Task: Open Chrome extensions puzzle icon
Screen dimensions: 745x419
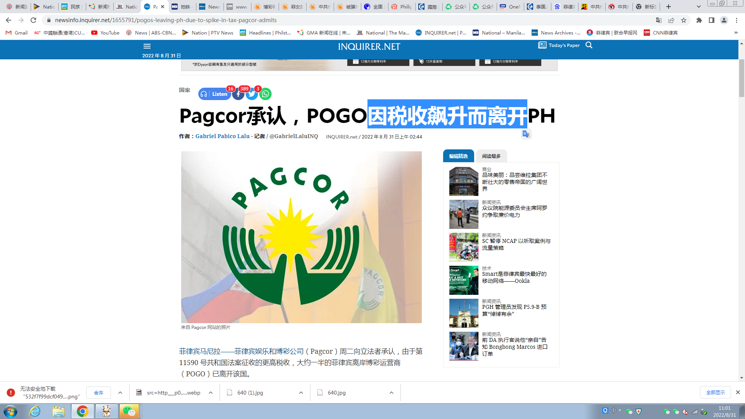Action: pyautogui.click(x=699, y=20)
